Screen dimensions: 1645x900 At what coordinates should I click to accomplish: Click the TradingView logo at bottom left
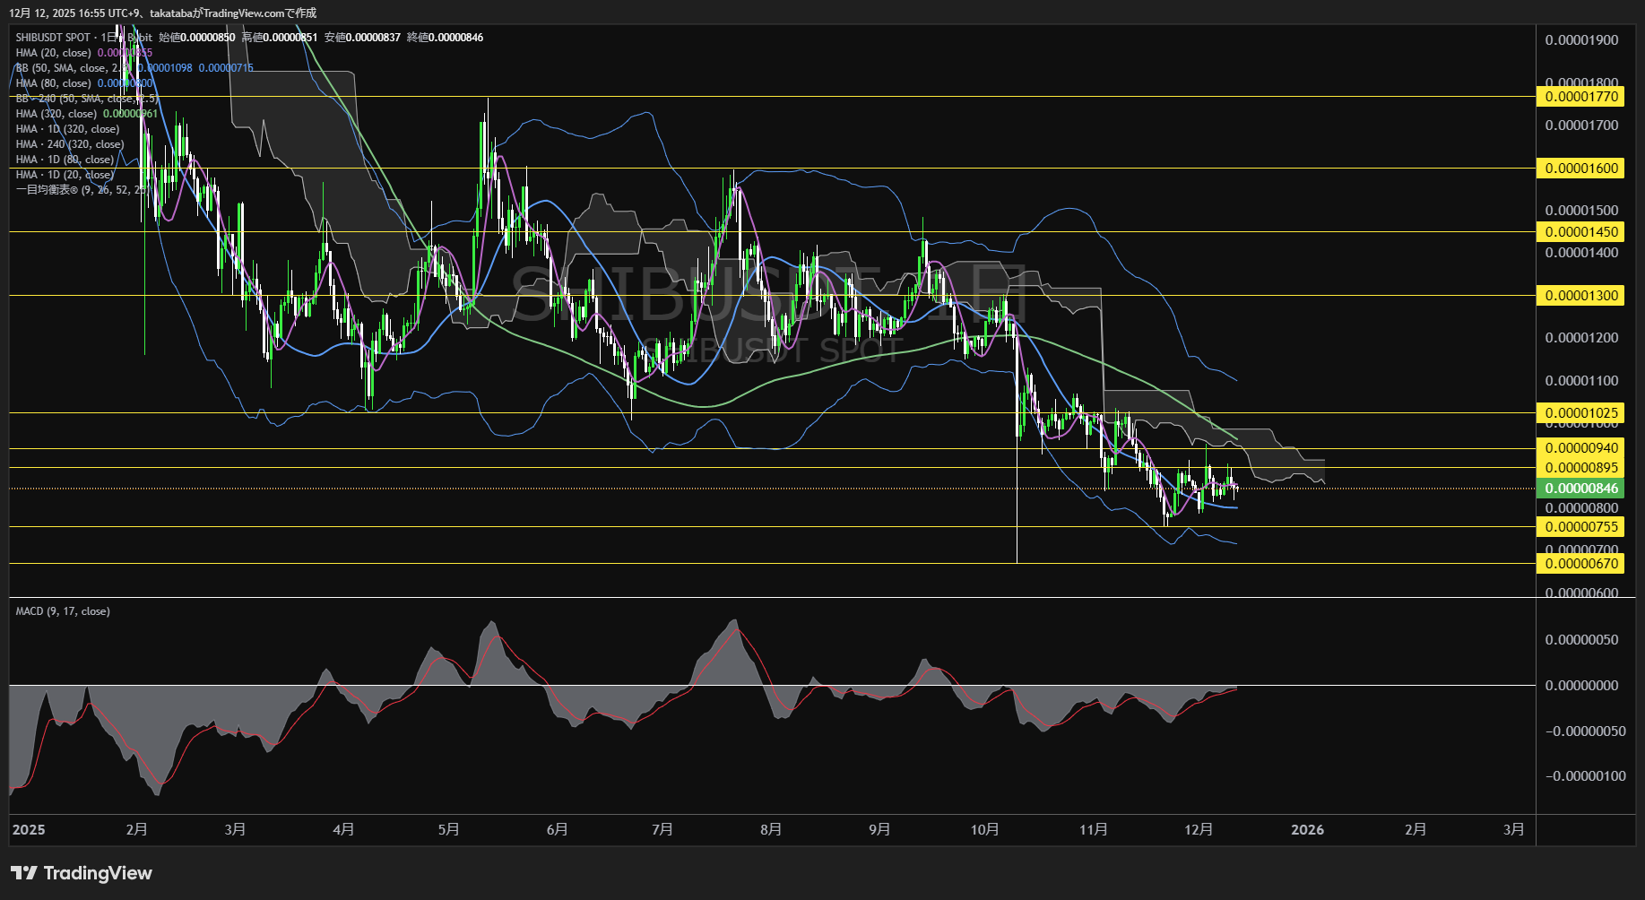pos(82,873)
